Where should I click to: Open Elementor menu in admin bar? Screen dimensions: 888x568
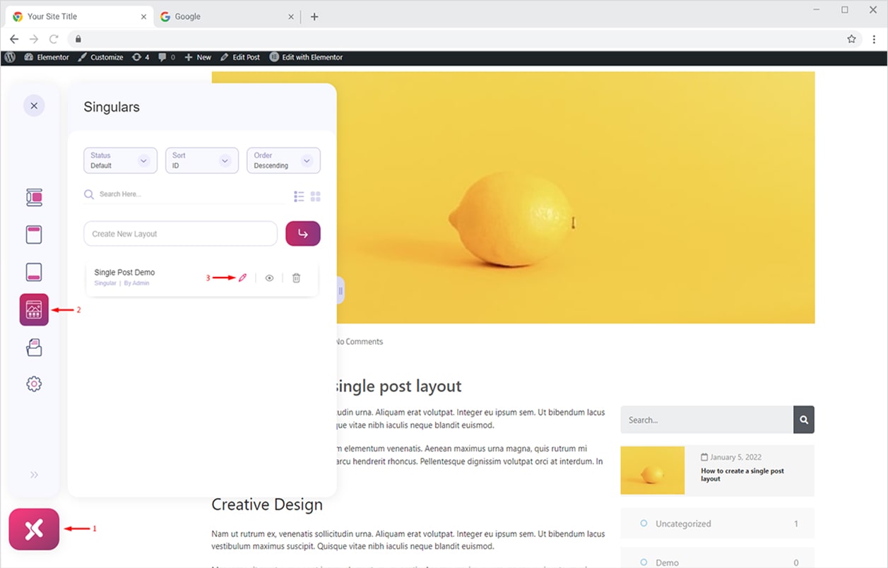tap(47, 57)
